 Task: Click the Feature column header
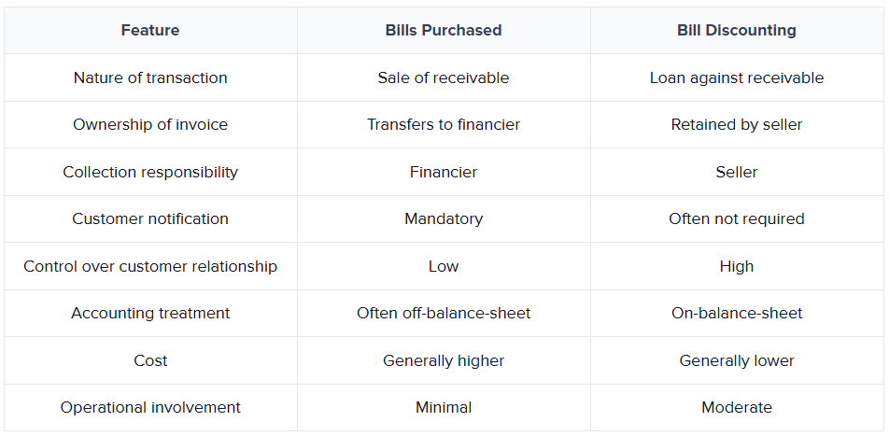pos(150,31)
